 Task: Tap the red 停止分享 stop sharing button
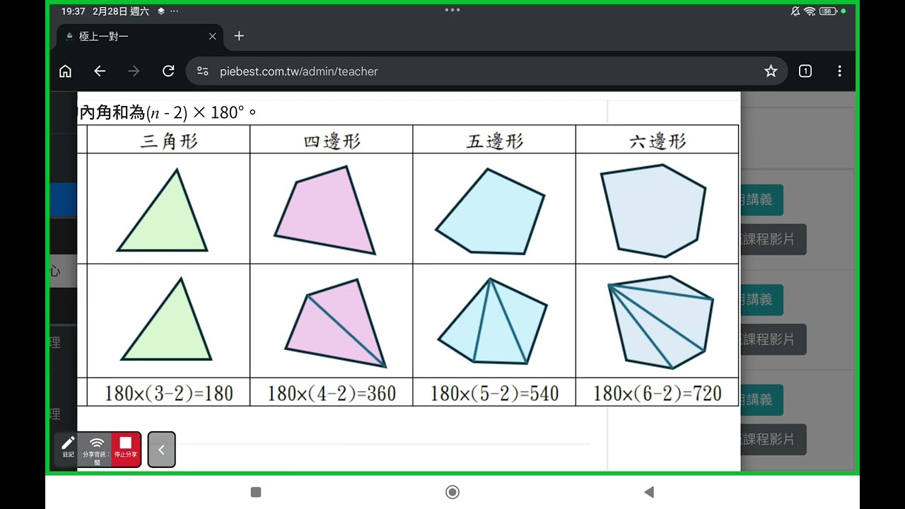click(126, 448)
